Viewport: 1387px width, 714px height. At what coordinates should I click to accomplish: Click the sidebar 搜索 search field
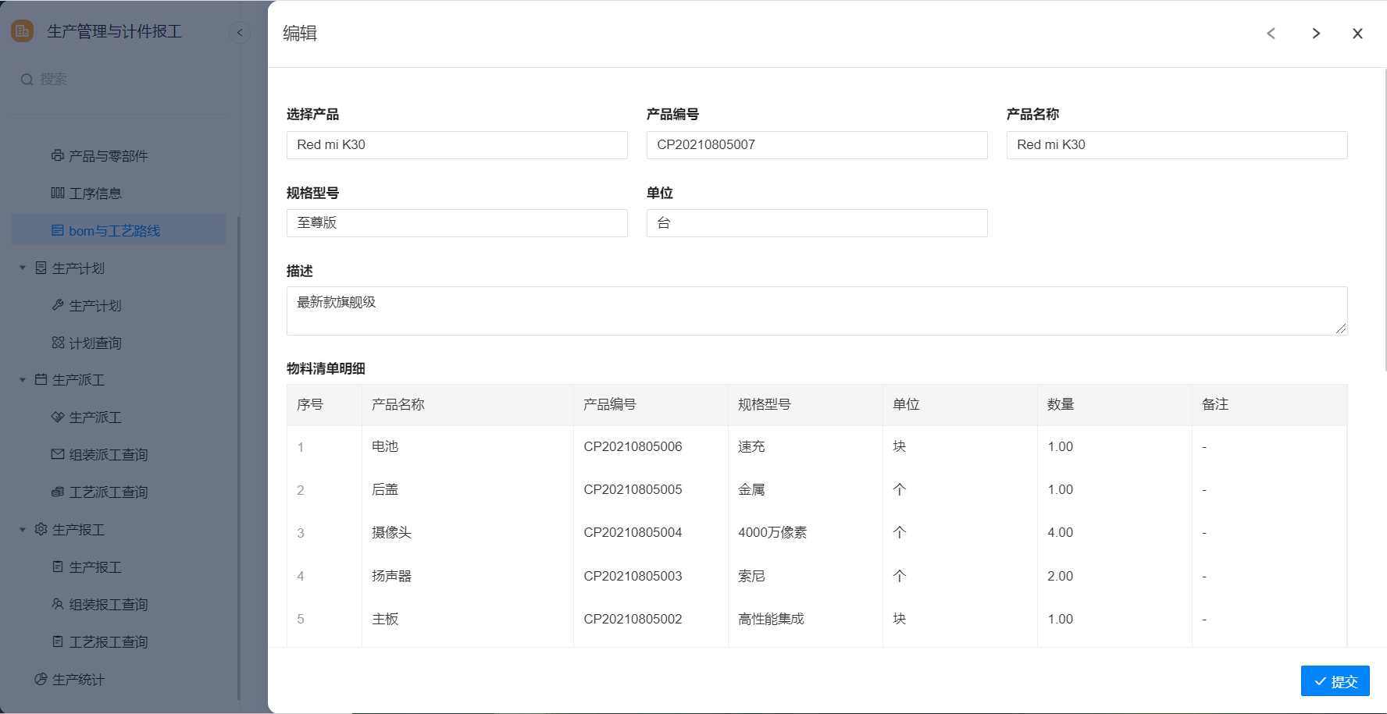pos(121,80)
